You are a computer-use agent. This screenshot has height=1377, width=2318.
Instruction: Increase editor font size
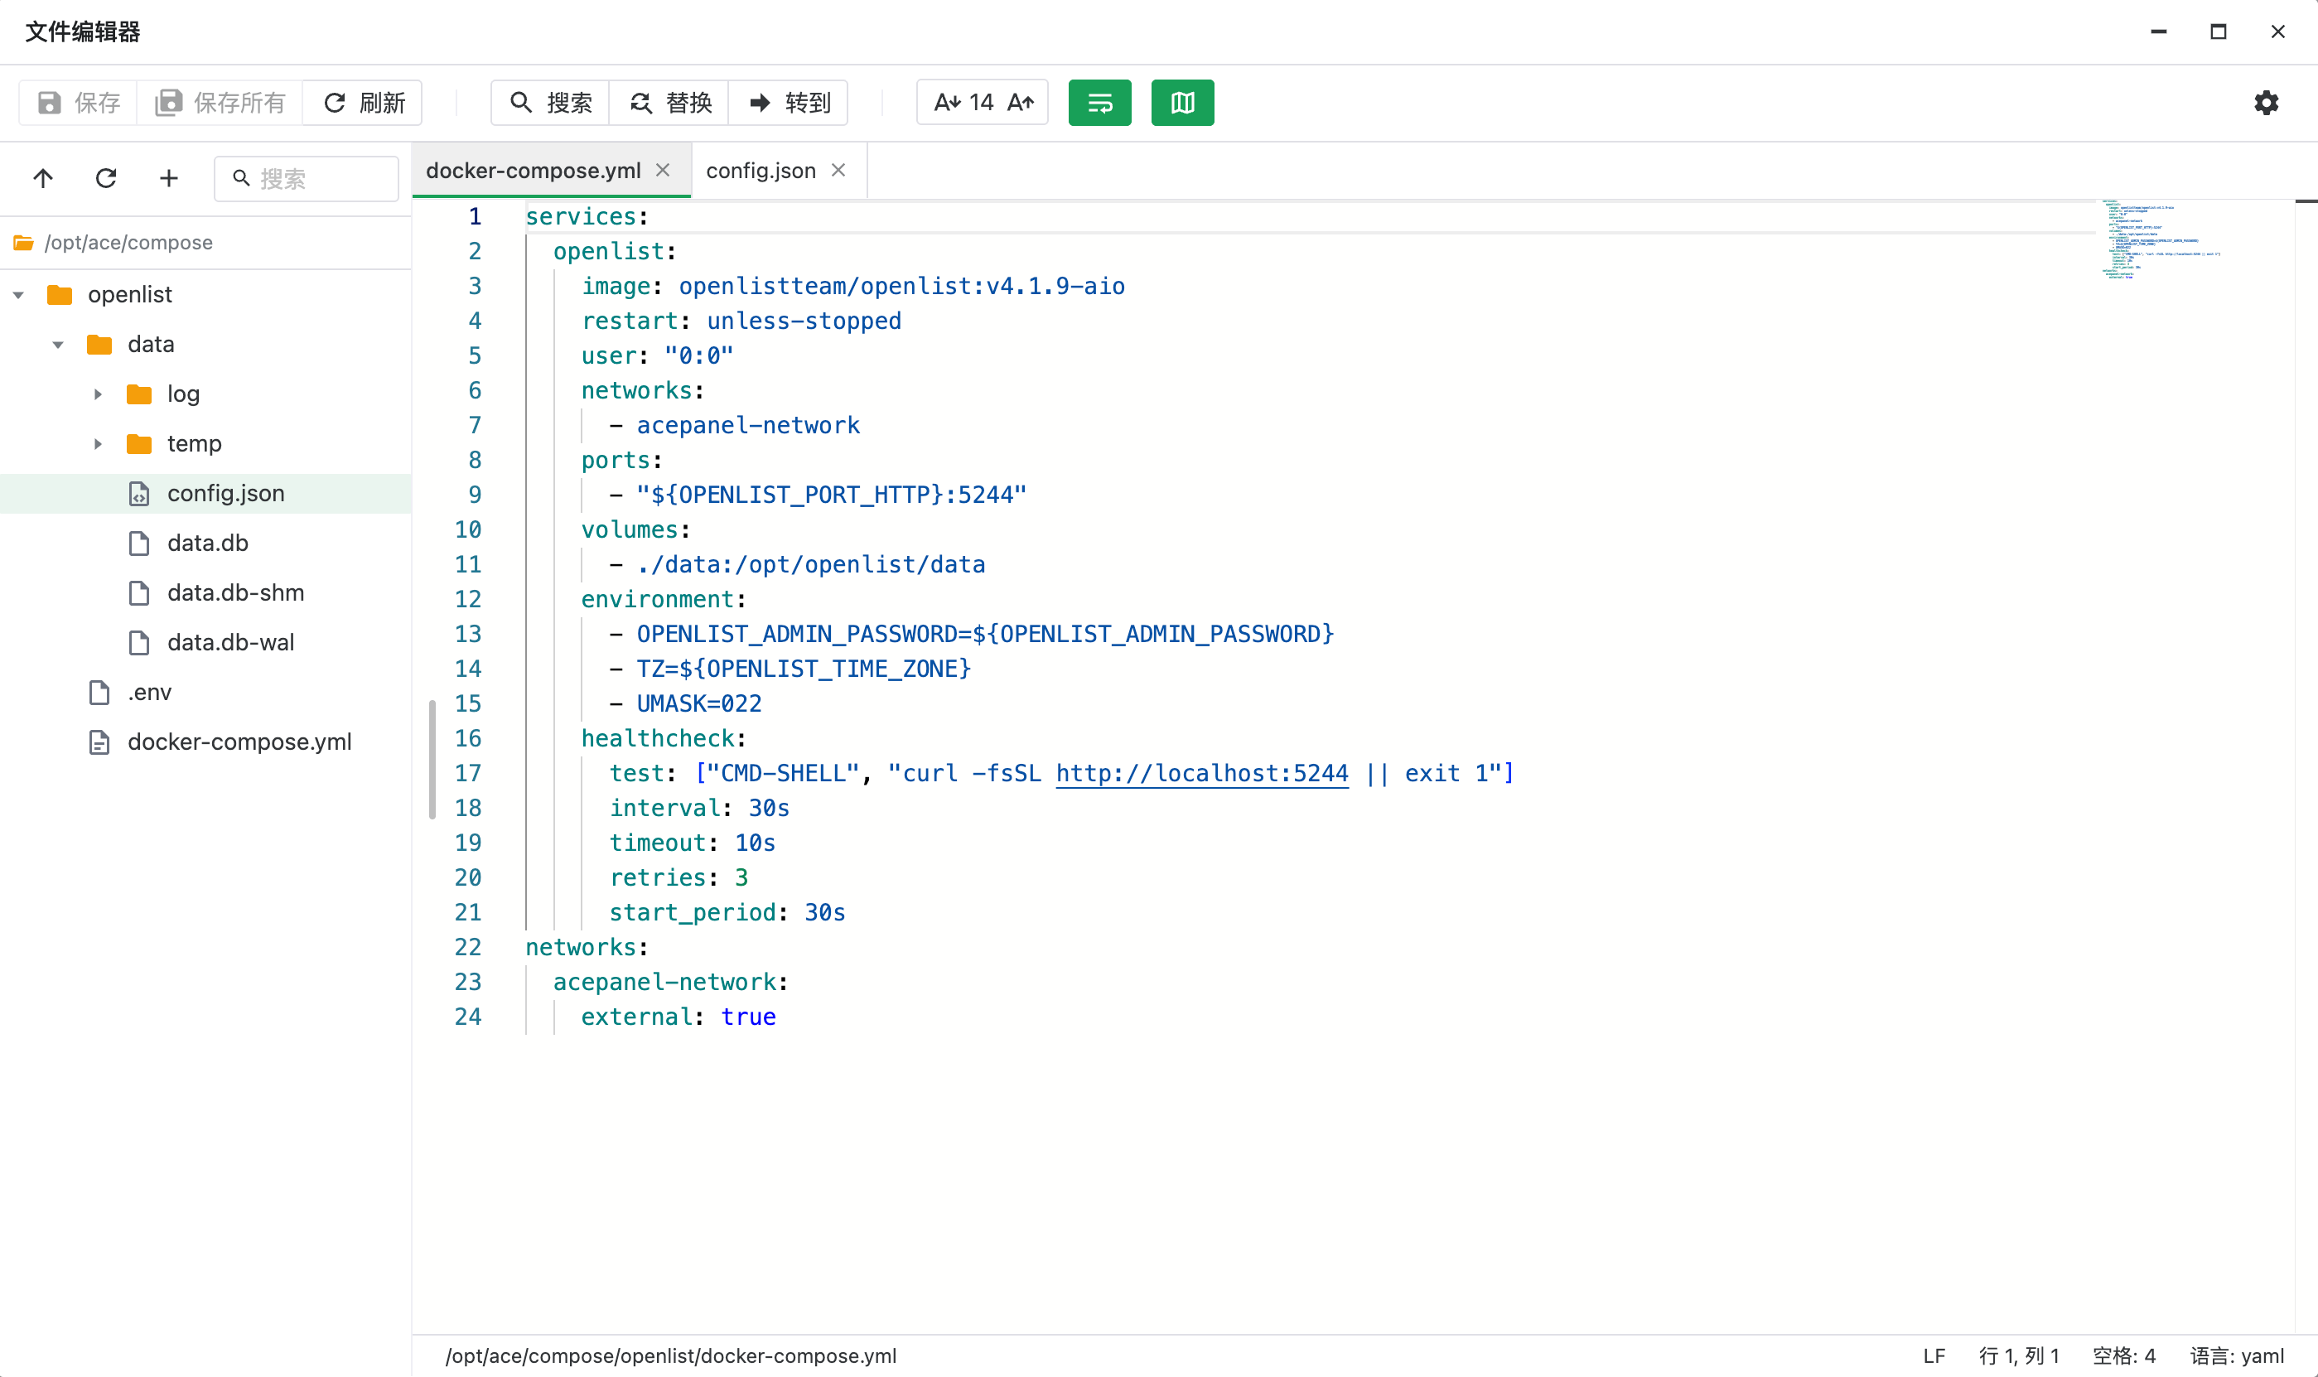coord(1021,102)
